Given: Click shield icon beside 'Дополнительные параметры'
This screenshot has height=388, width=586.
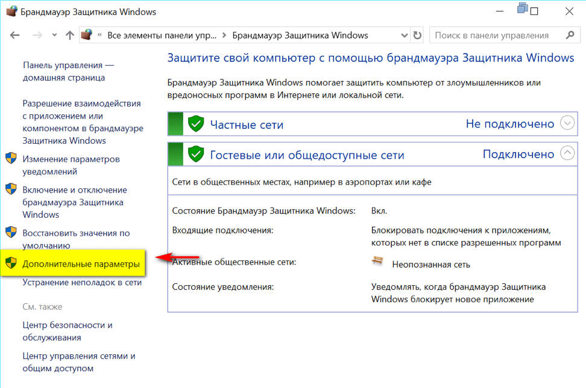Looking at the screenshot, I should tap(11, 263).
